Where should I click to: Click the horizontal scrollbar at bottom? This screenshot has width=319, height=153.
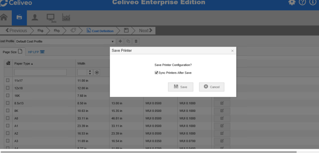(148, 152)
